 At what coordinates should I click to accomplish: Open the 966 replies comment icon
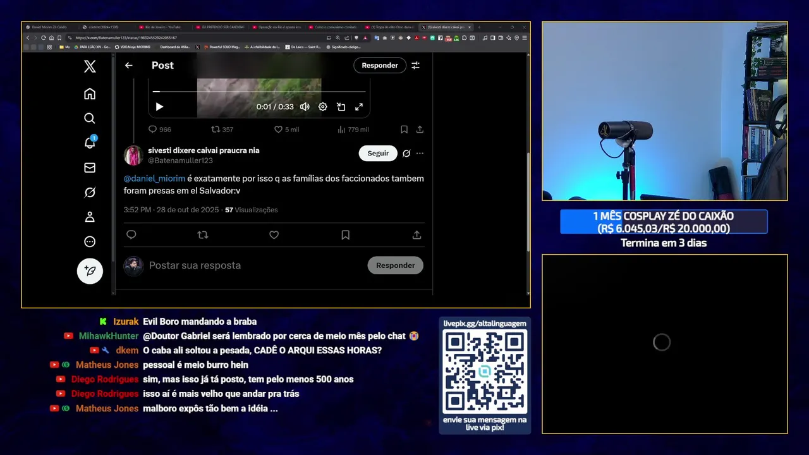tap(152, 129)
